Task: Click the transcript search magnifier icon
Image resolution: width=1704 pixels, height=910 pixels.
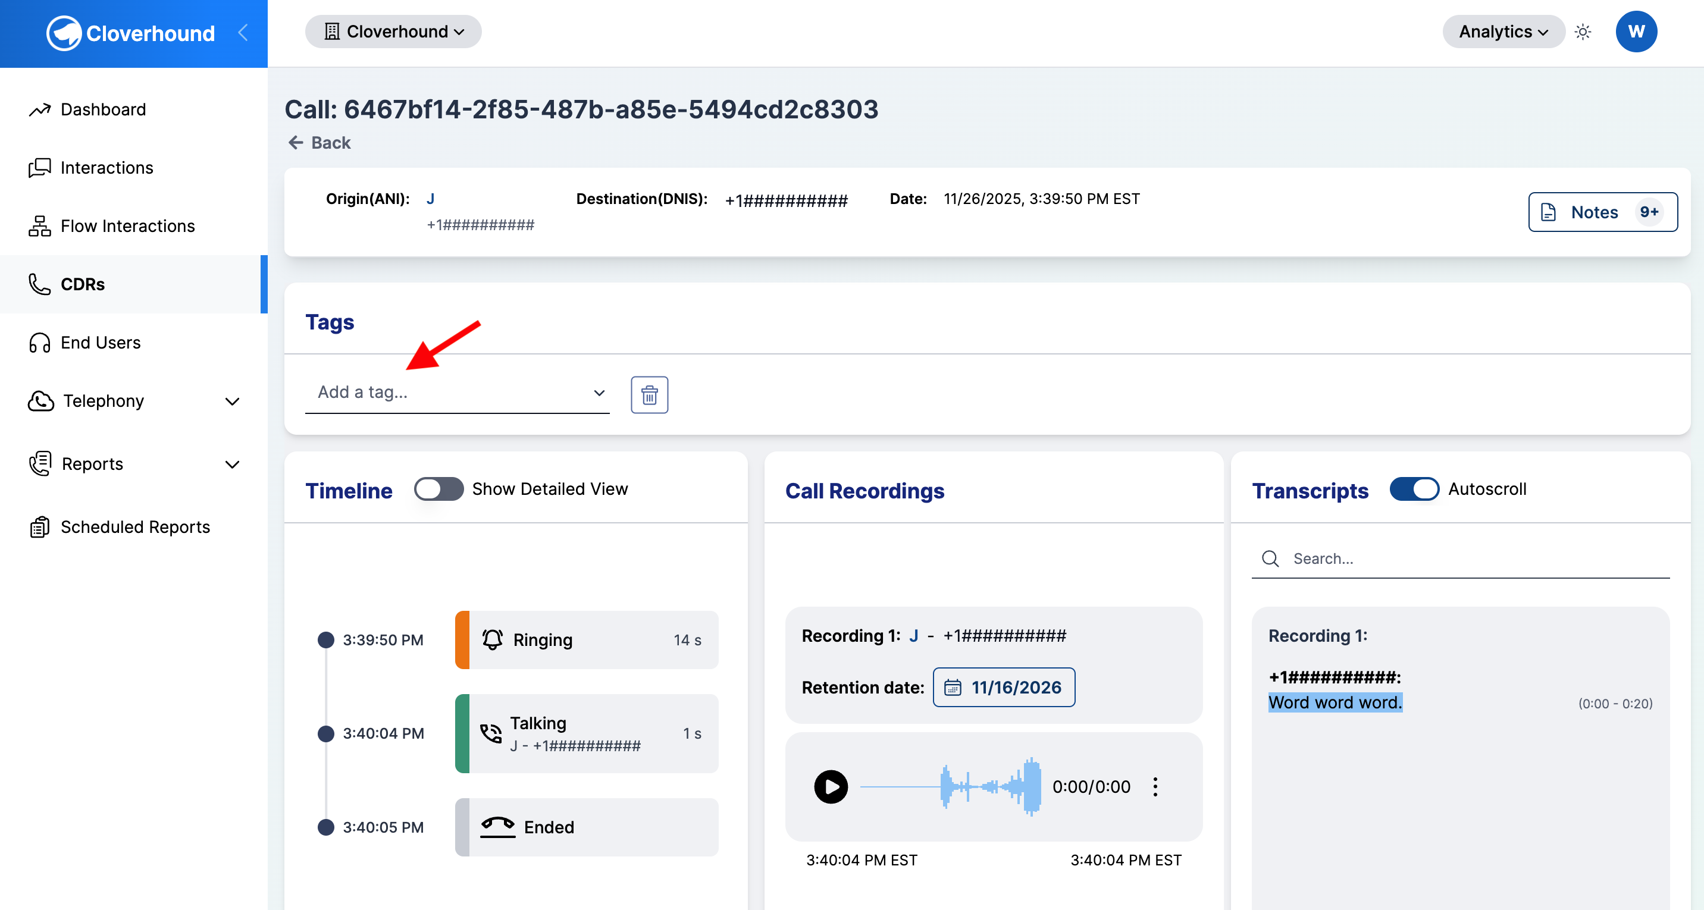Action: pyautogui.click(x=1270, y=559)
